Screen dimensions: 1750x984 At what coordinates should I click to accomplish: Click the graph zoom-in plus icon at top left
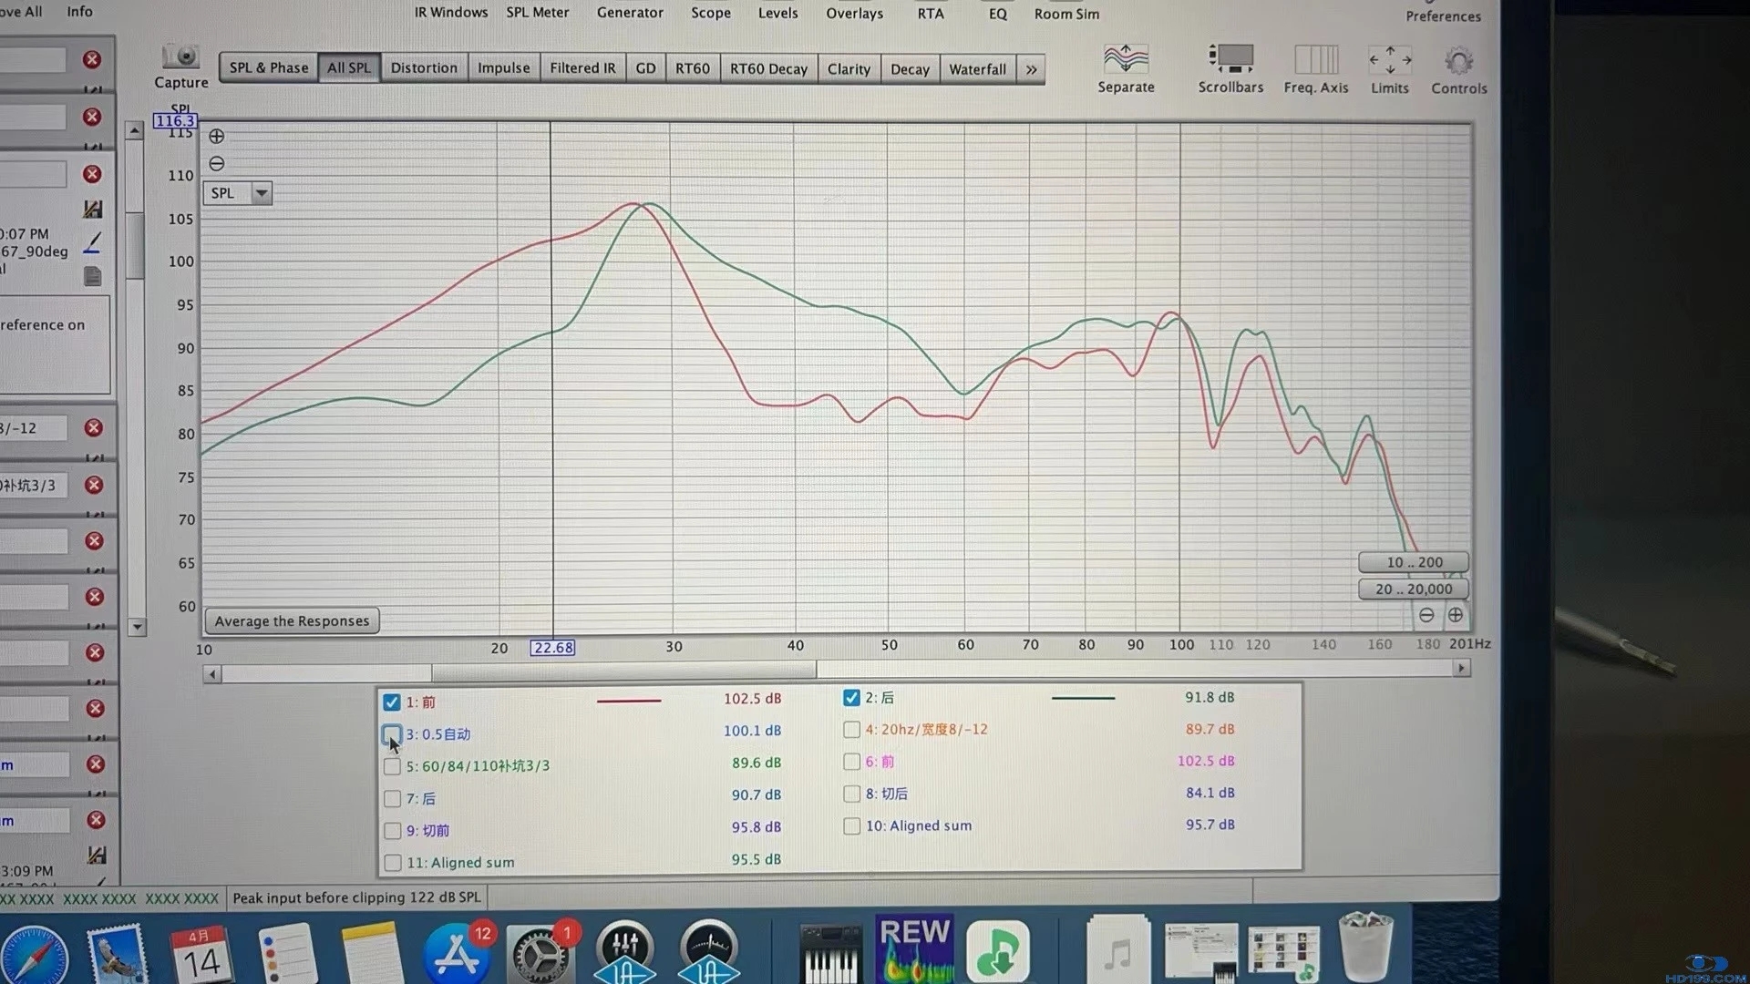(217, 137)
